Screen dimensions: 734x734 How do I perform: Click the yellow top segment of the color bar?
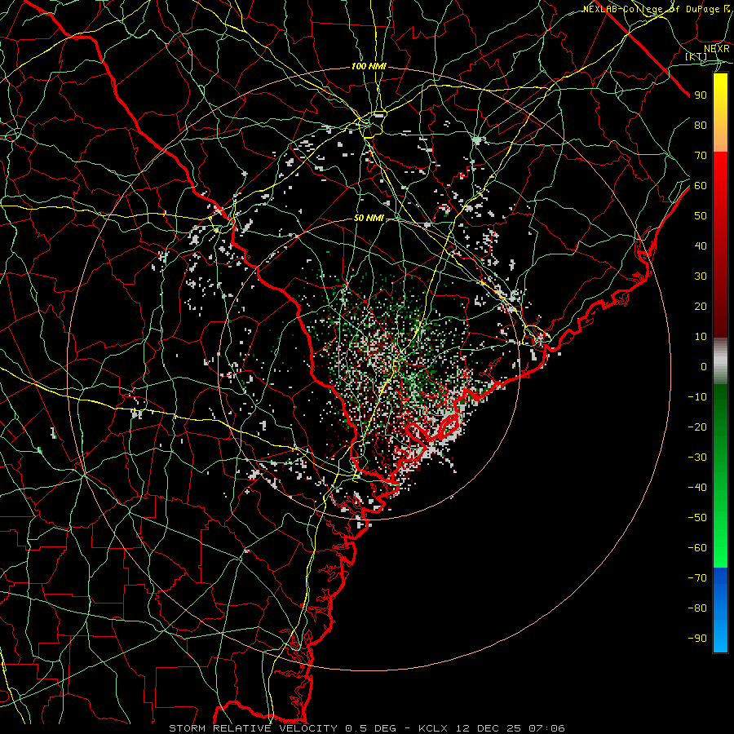720,113
